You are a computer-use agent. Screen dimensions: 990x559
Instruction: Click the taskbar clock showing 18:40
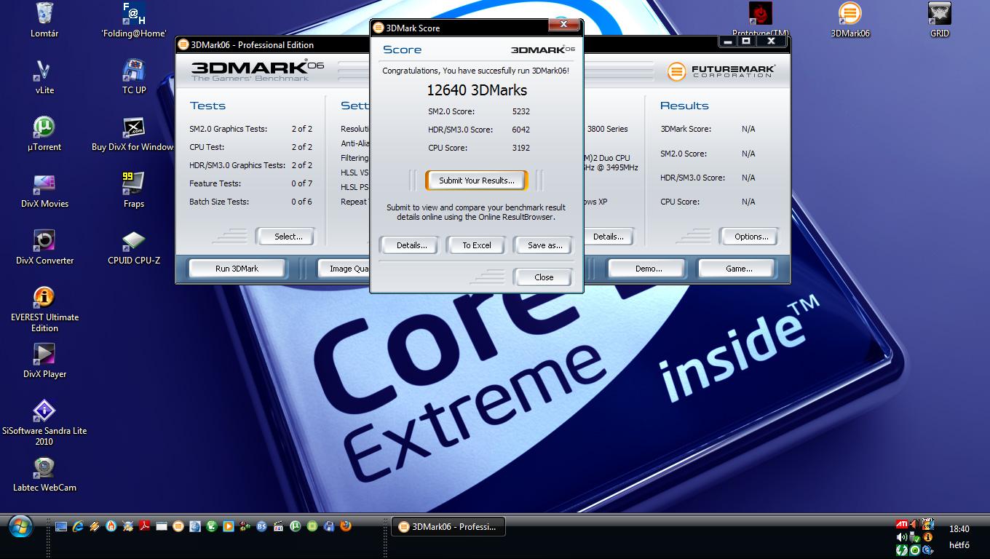[959, 529]
